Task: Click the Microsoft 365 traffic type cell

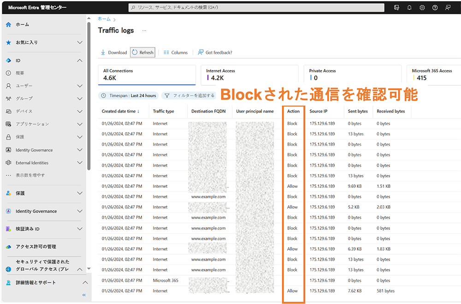Action: tap(165, 281)
